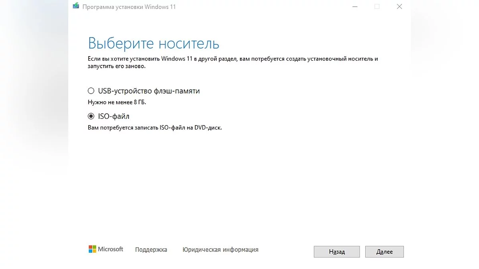Click the Windows 11 setup icon in title bar
The width and height of the screenshot is (479, 269).
(x=76, y=6)
